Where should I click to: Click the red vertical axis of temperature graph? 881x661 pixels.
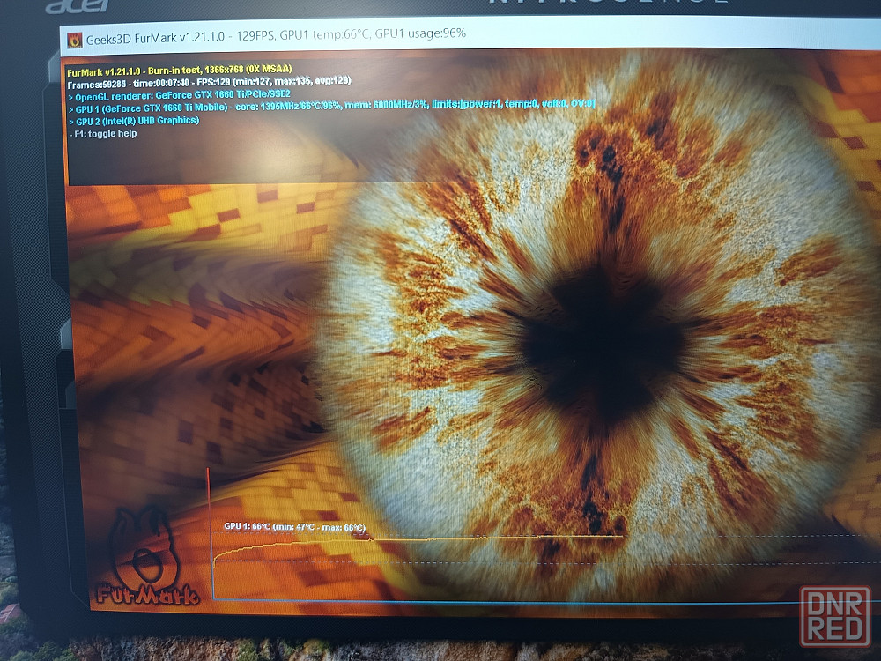coord(209,529)
